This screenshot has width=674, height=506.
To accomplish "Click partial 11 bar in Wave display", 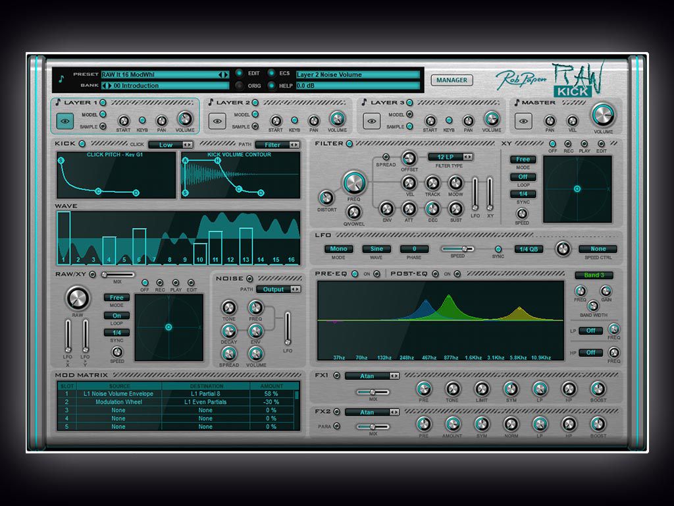I will [215, 248].
